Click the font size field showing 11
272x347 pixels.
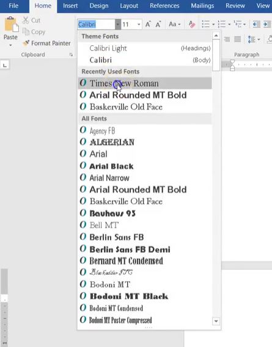point(128,24)
